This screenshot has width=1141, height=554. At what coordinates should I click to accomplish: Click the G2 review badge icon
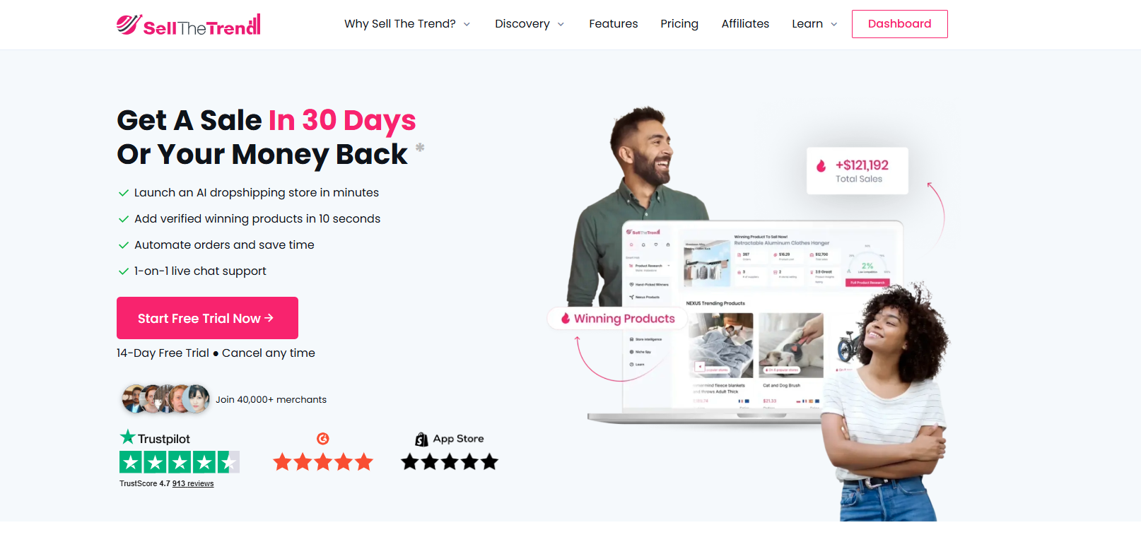click(x=323, y=439)
